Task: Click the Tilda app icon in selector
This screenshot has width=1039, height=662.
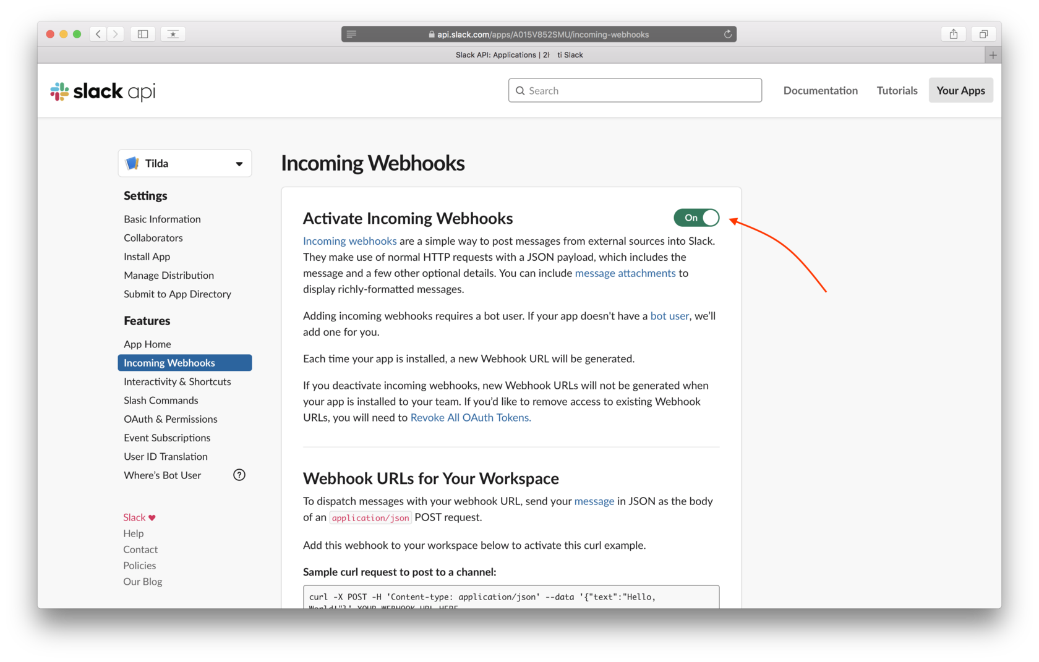Action: (x=132, y=163)
